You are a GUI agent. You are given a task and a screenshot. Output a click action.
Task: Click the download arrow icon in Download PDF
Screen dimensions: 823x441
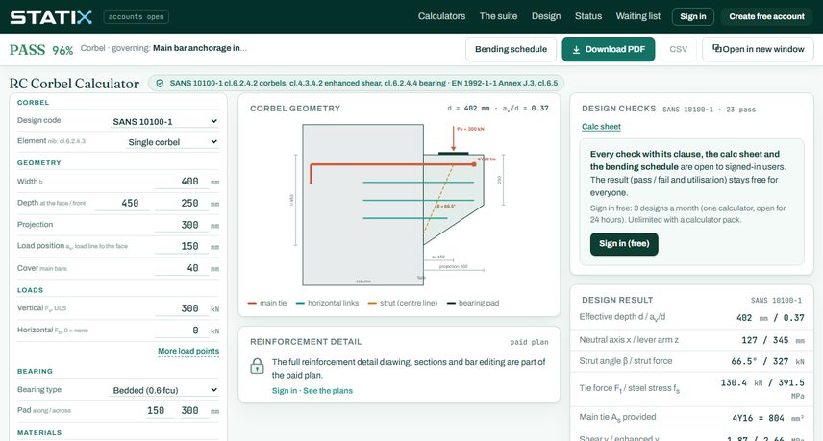point(576,50)
